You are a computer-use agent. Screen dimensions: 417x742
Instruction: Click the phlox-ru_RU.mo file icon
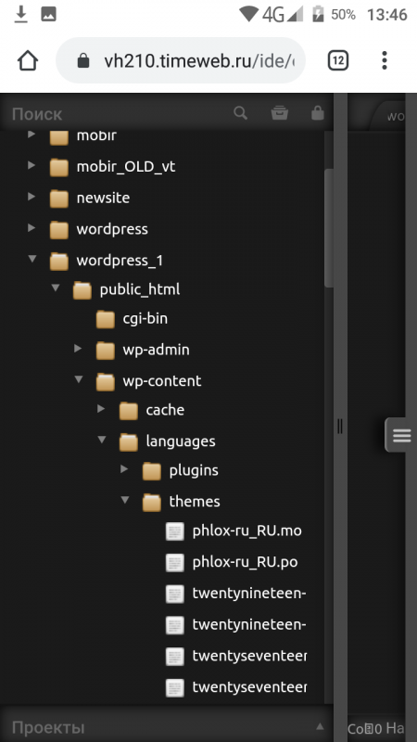pyautogui.click(x=174, y=531)
